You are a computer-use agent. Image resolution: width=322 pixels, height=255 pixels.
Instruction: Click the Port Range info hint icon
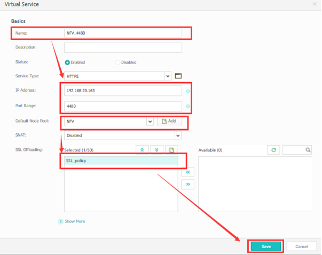(x=187, y=106)
